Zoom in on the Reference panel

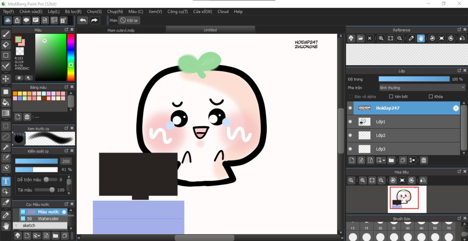(381, 38)
